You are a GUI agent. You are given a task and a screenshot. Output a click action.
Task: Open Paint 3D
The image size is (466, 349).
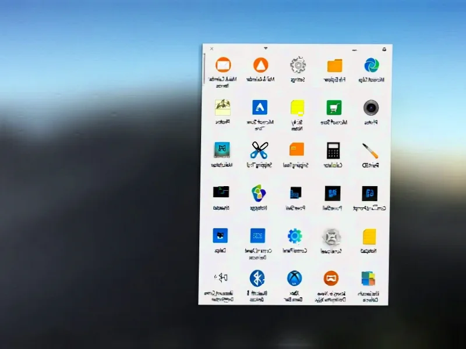point(372,153)
